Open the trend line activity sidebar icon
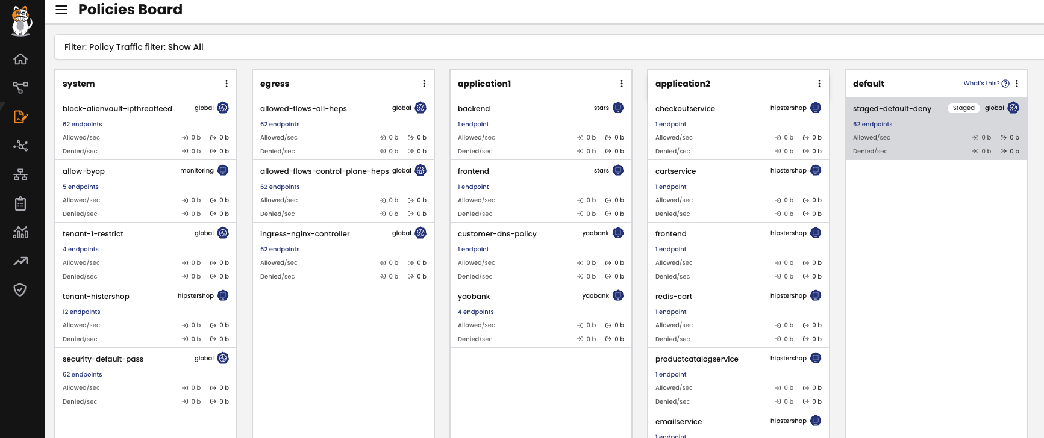Image resolution: width=1044 pixels, height=438 pixels. [20, 261]
